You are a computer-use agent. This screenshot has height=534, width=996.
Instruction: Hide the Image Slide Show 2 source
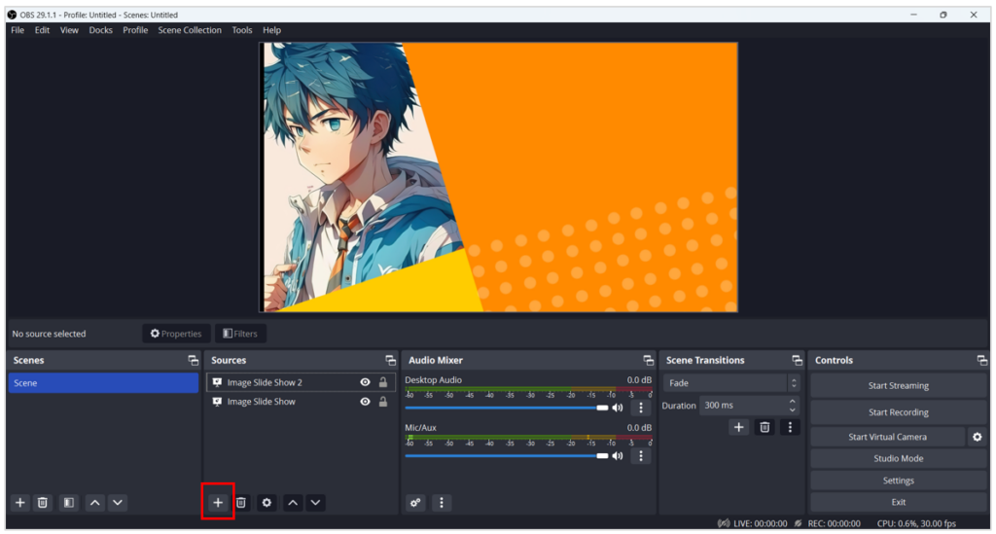coord(366,383)
